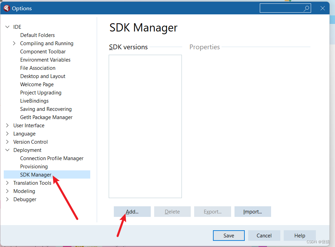Click the search magnifier icon in title bar

coord(306,8)
